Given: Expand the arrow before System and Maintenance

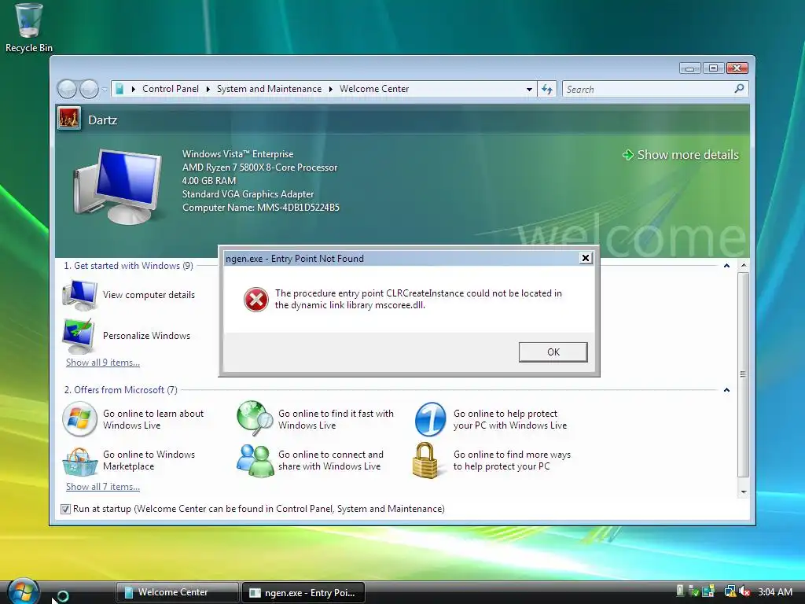Looking at the screenshot, I should (x=208, y=90).
